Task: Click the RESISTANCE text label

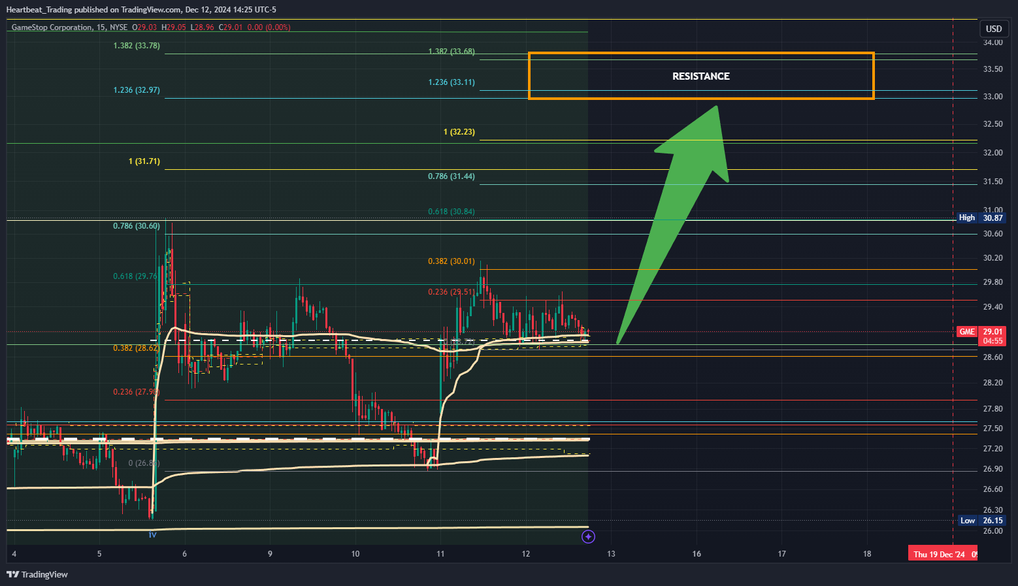Action: (701, 76)
